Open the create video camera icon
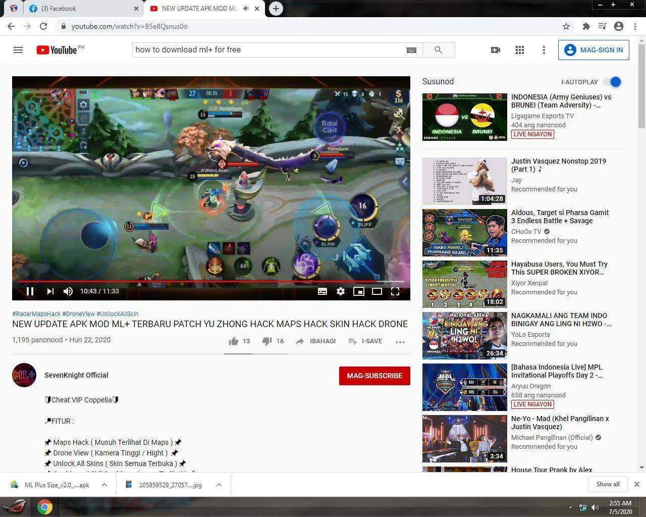Image resolution: width=646 pixels, height=517 pixels. (496, 50)
